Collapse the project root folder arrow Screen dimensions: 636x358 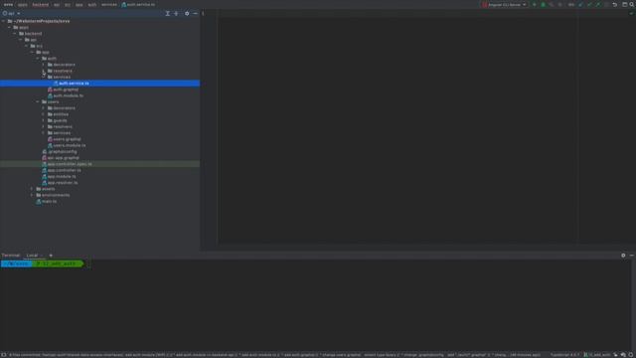(x=4, y=21)
